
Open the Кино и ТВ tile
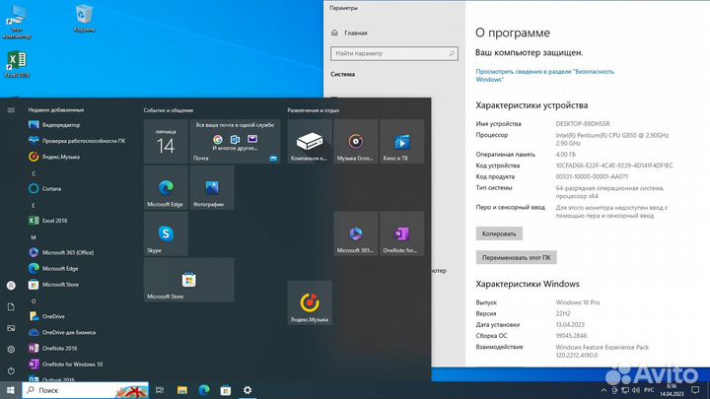pyautogui.click(x=402, y=142)
